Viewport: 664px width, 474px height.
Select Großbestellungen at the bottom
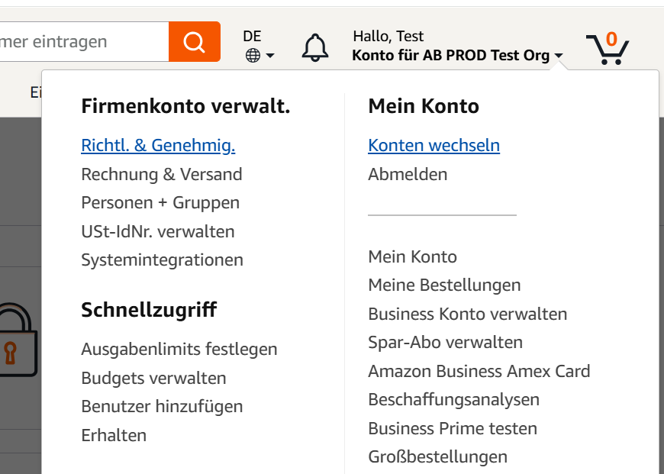click(438, 456)
